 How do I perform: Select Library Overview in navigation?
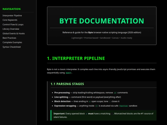tap(11, 29)
